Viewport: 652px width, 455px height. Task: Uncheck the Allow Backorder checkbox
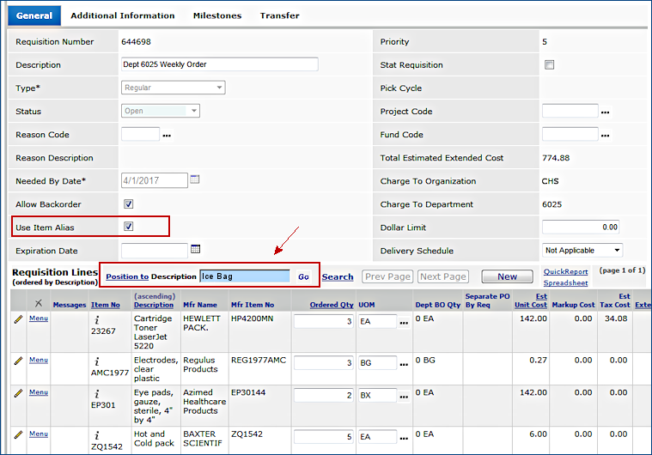tap(129, 204)
